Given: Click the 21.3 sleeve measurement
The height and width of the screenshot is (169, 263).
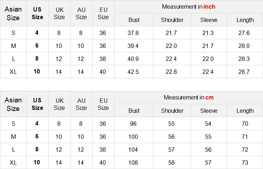Looking at the screenshot, I should click(209, 33).
